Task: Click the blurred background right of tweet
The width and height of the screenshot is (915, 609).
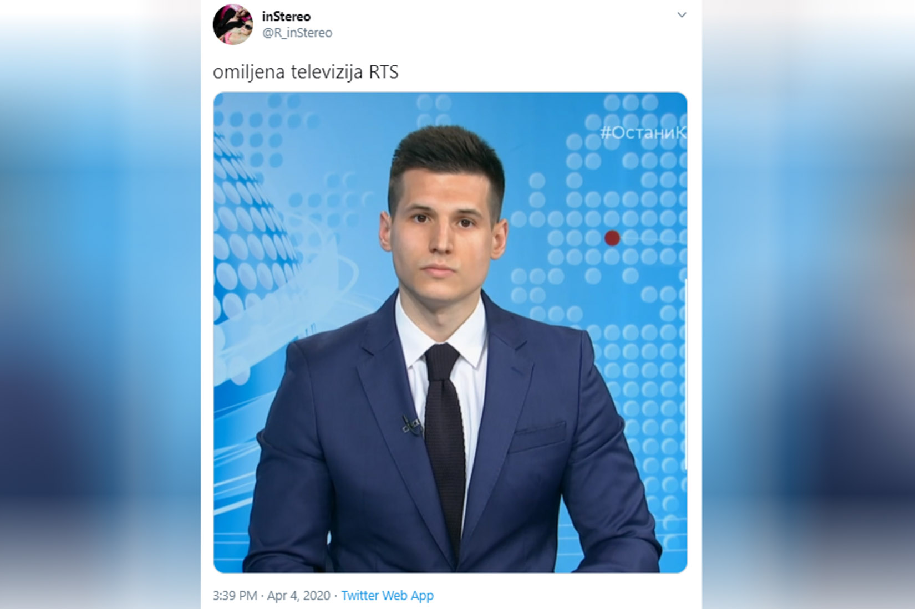Action: tap(809, 305)
